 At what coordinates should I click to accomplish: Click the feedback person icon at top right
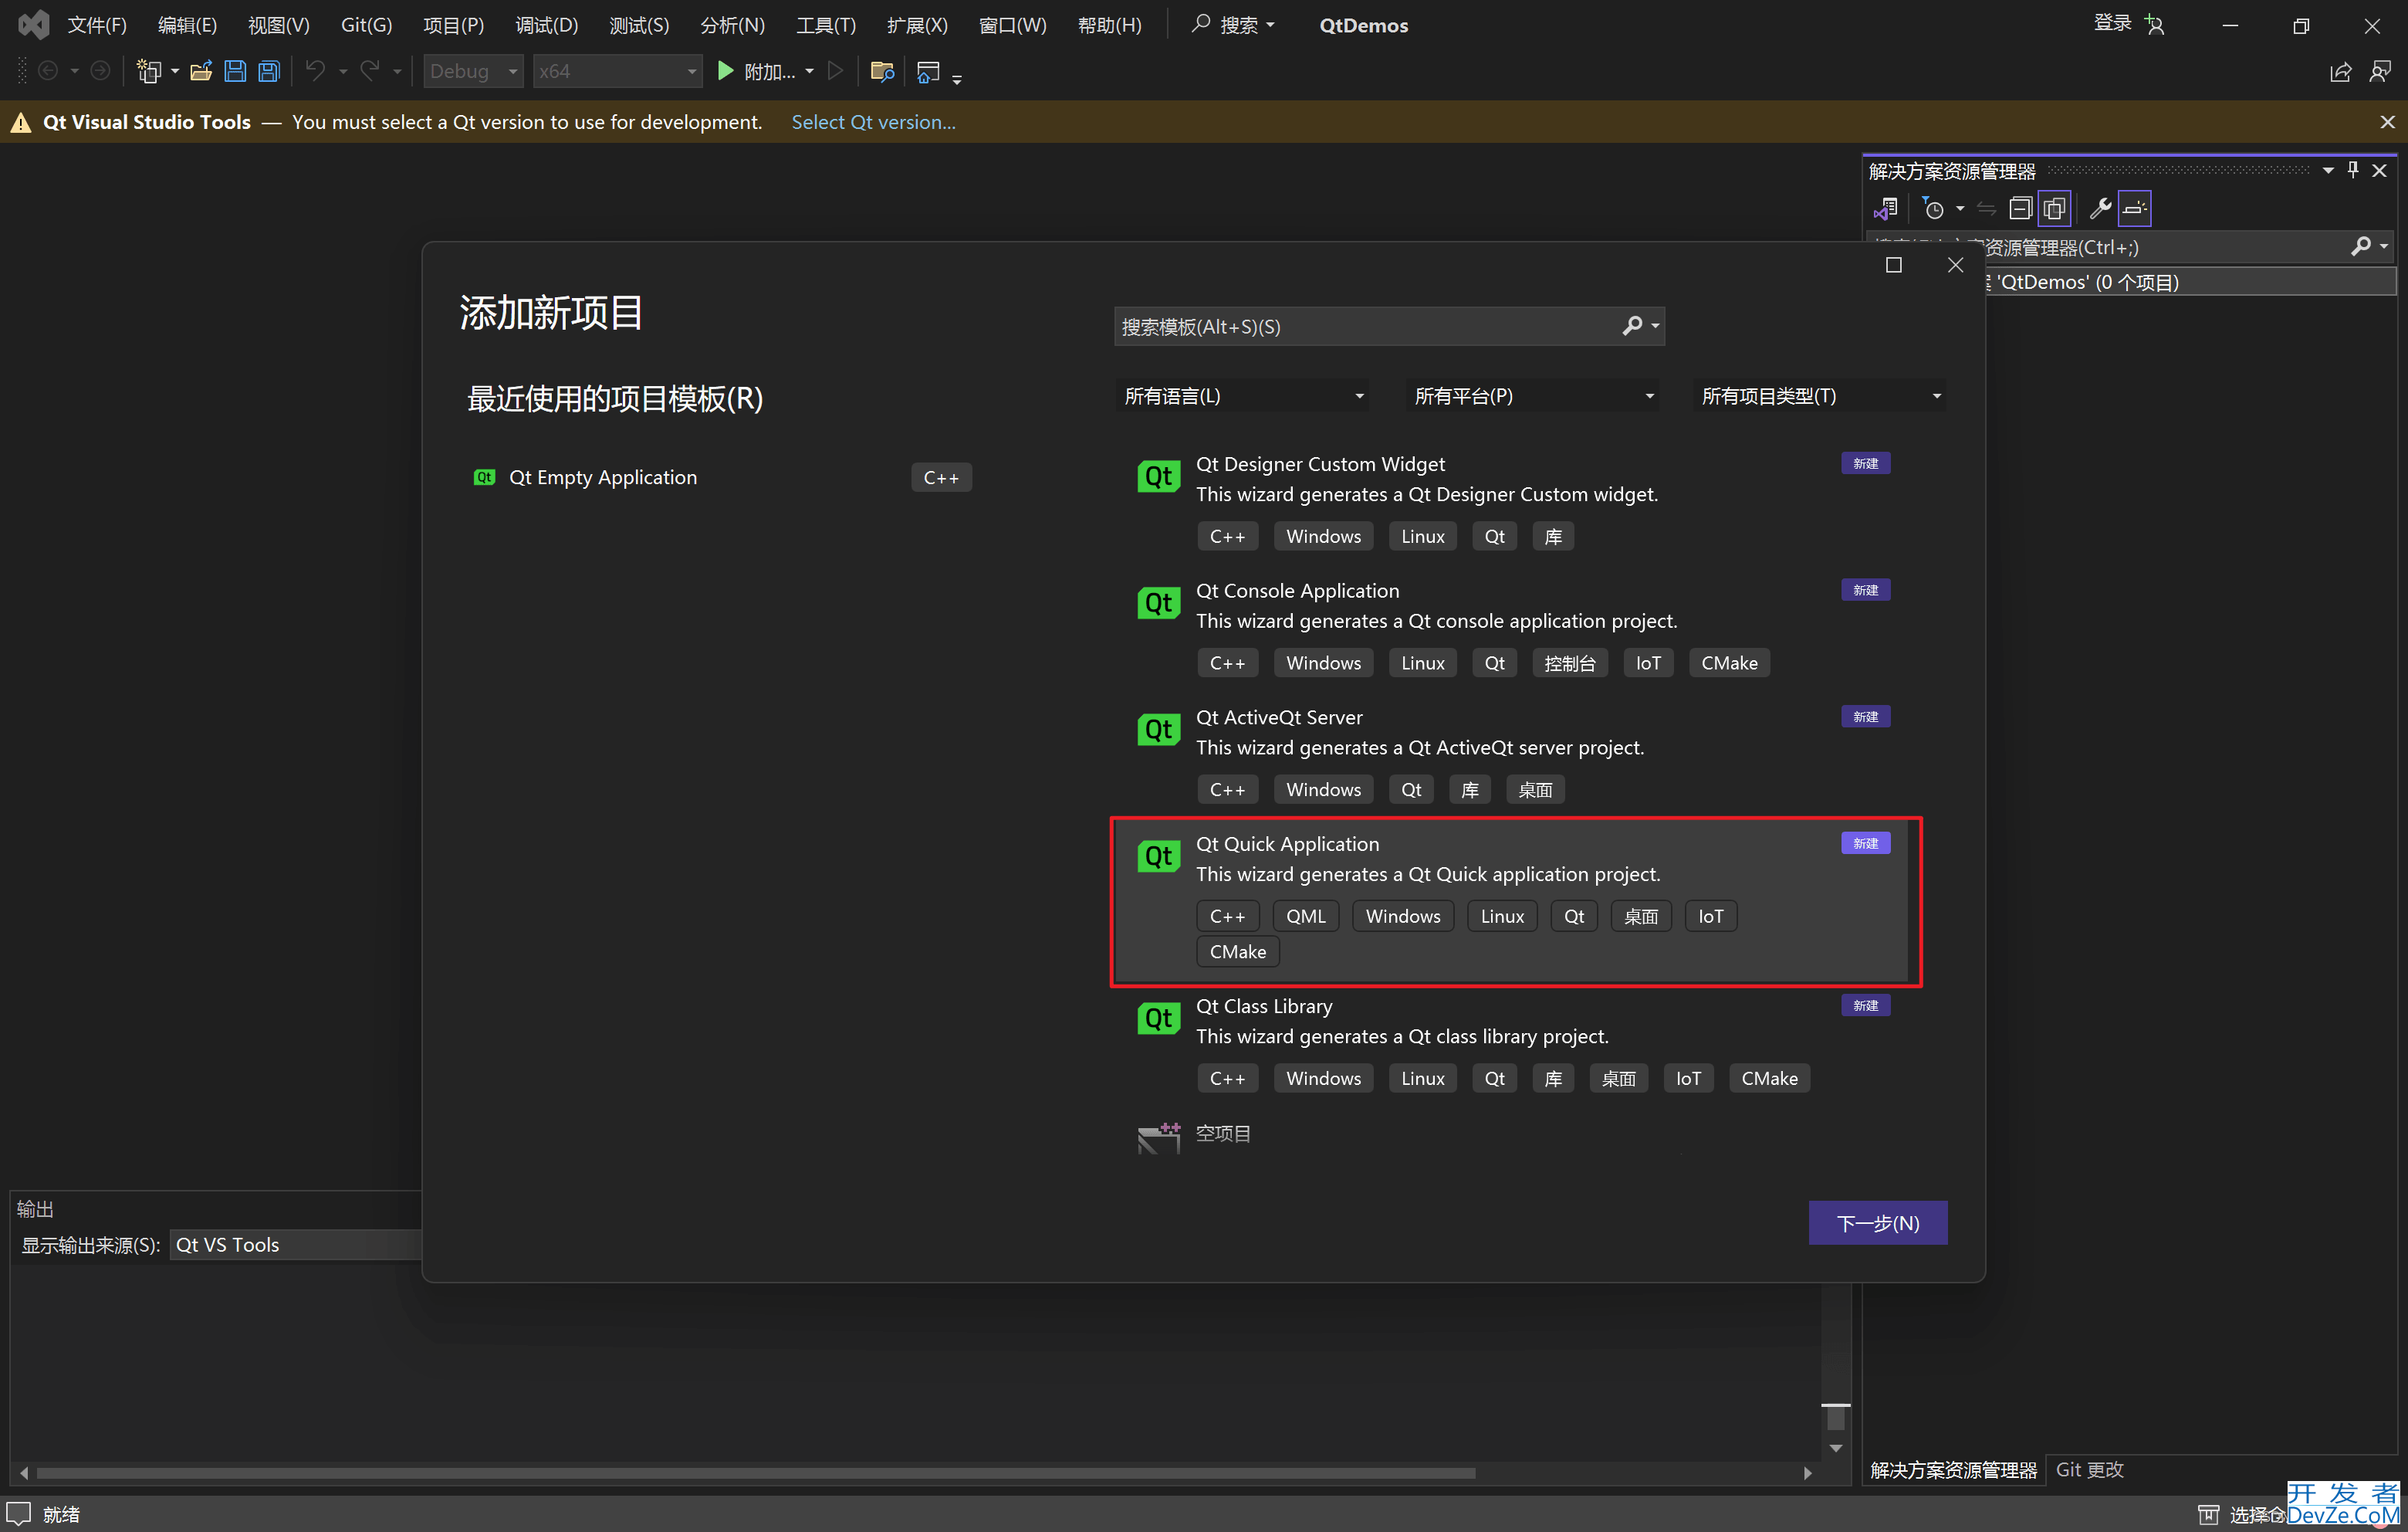[x=2380, y=72]
